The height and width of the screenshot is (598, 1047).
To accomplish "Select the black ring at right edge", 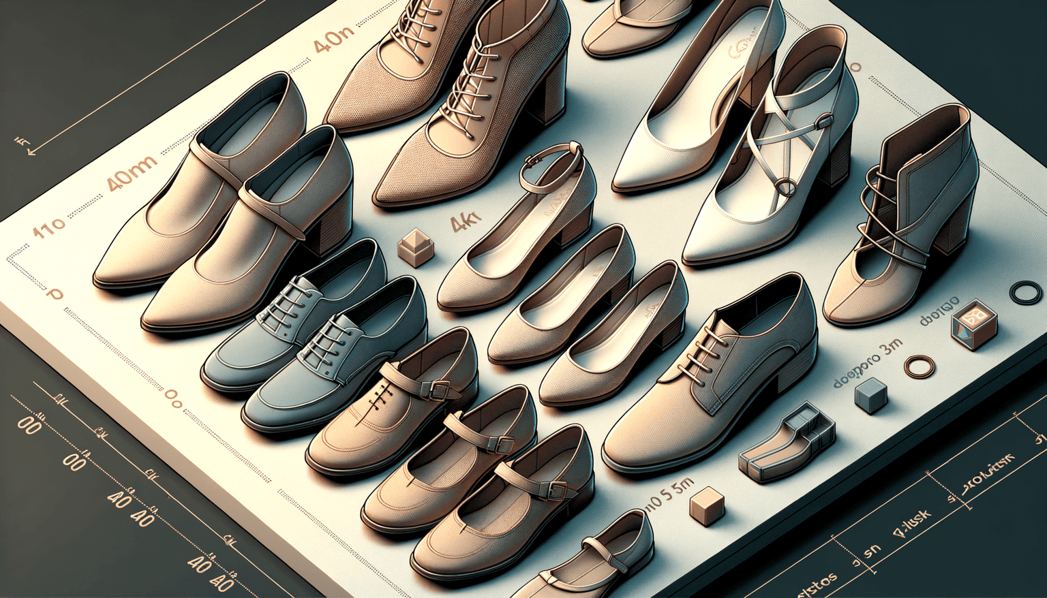I will point(1026,294).
